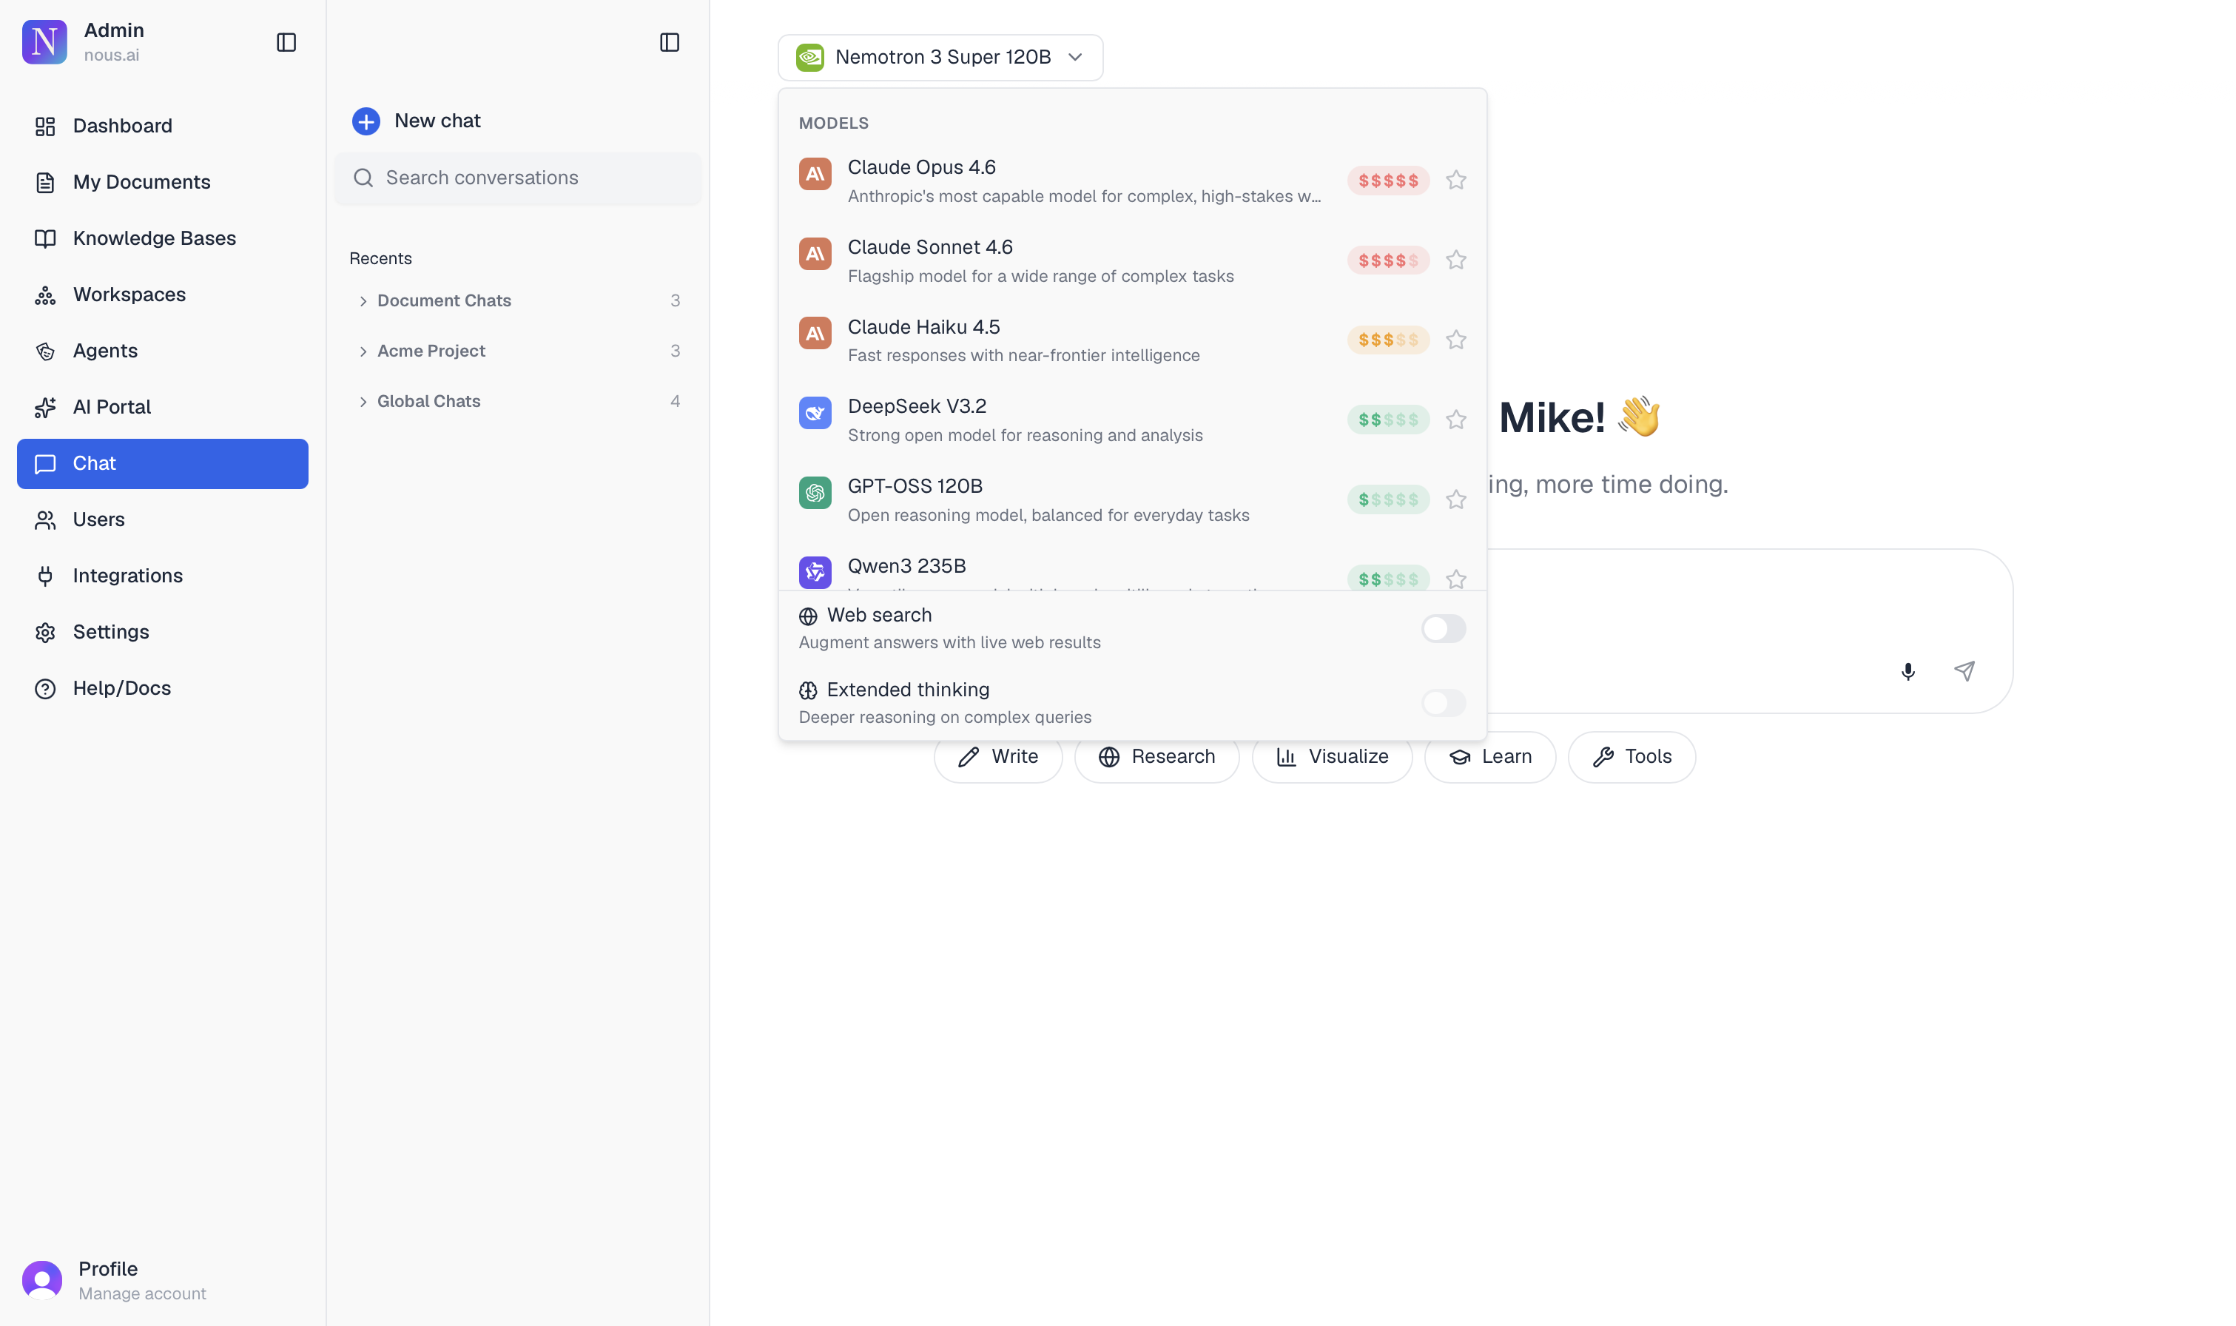The width and height of the screenshot is (2236, 1326).
Task: Enable the Extended thinking toggle
Action: click(1443, 703)
